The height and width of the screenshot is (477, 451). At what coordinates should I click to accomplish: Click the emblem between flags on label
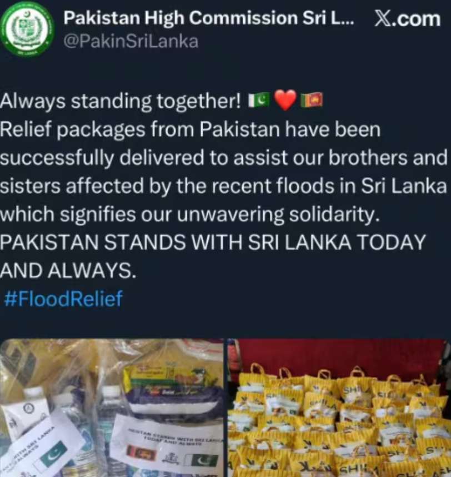tap(172, 458)
